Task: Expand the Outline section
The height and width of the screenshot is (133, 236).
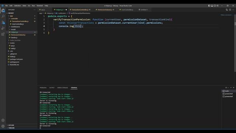Action: [21, 125]
